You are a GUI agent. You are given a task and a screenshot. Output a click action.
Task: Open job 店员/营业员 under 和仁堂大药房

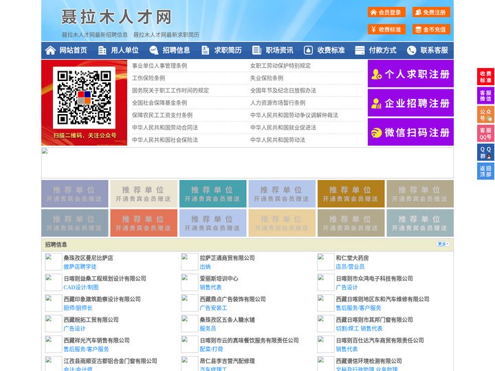(350, 267)
